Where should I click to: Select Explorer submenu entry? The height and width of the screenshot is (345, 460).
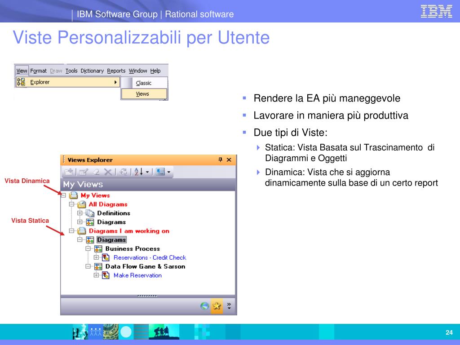coord(68,82)
